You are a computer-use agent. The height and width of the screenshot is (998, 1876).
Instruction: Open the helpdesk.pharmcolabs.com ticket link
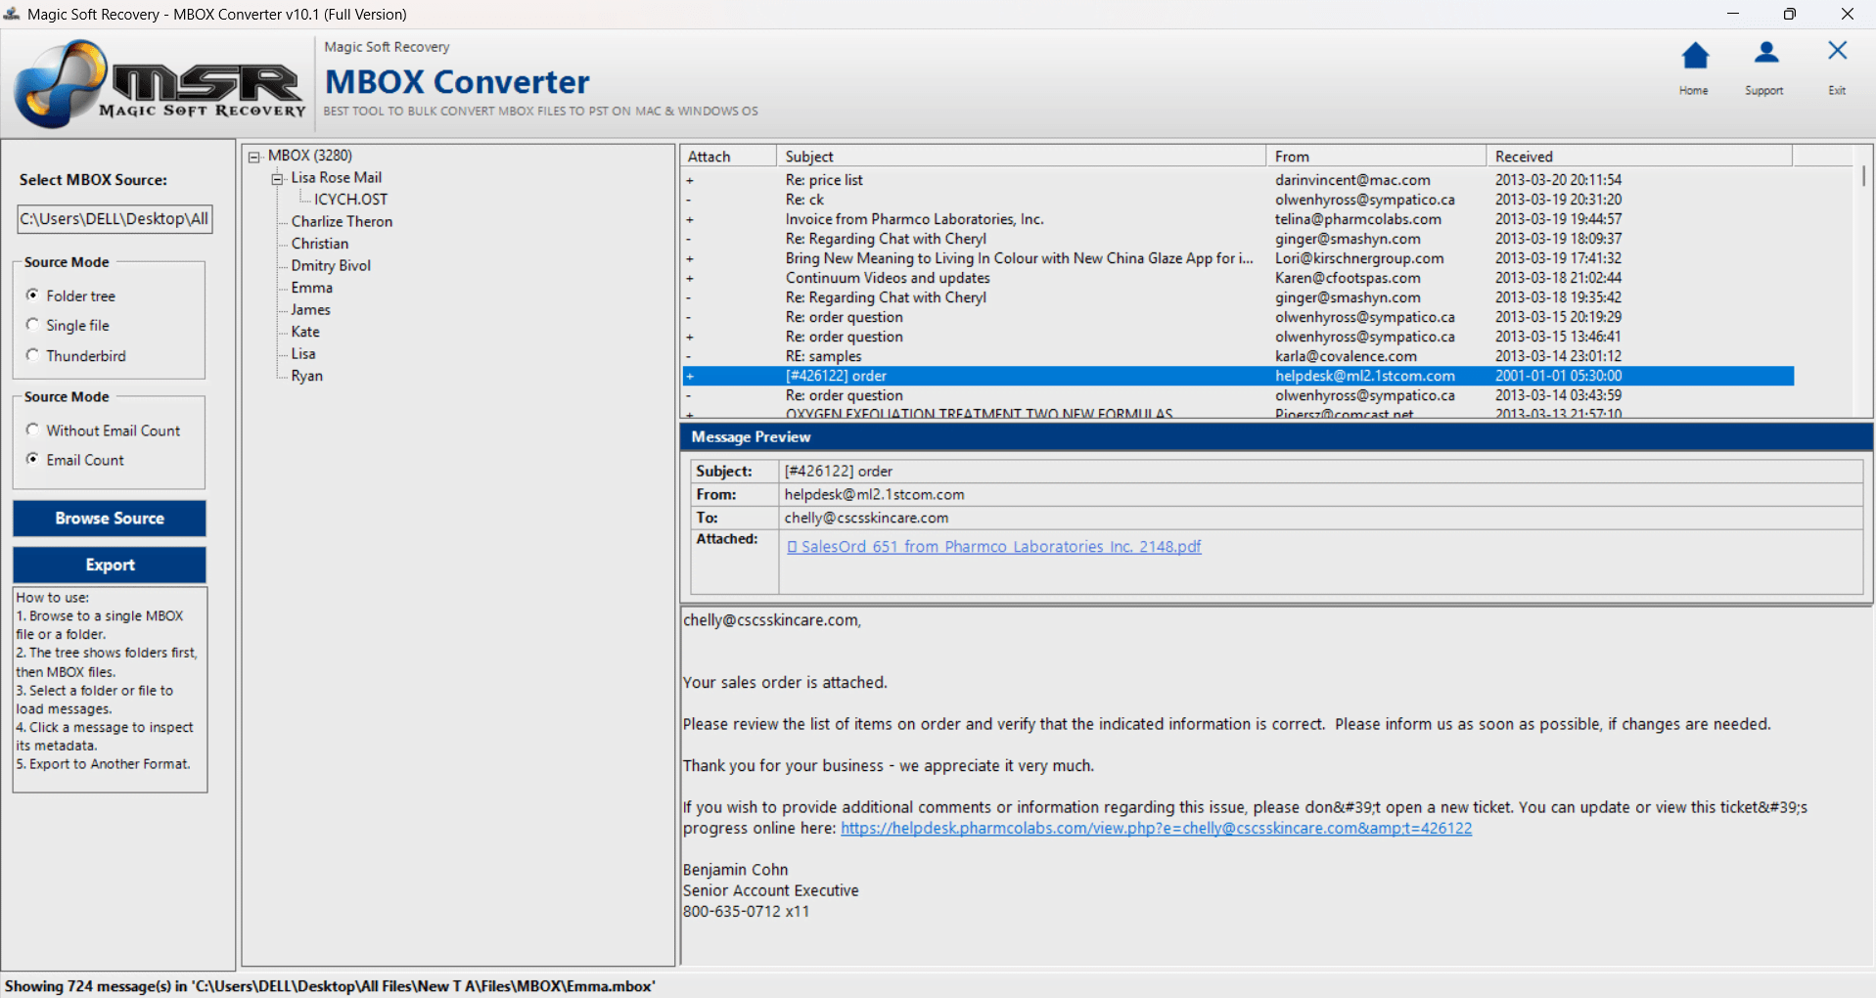(x=1156, y=828)
